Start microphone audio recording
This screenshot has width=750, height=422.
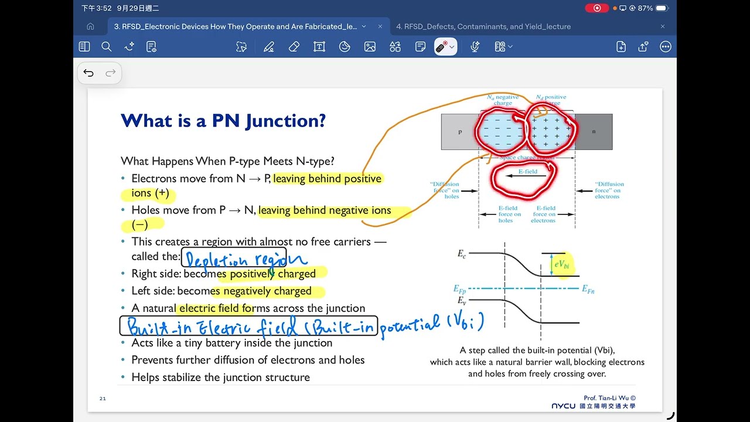point(475,47)
